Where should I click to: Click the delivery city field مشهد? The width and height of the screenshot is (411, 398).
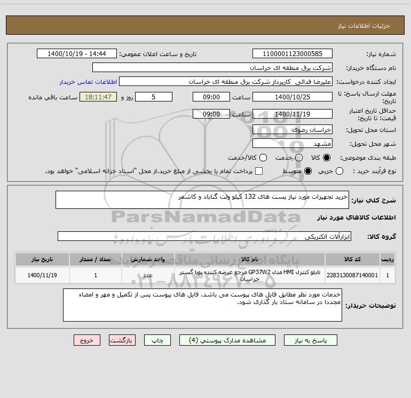[293, 144]
